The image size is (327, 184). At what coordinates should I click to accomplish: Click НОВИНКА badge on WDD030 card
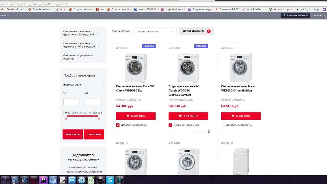[201, 46]
